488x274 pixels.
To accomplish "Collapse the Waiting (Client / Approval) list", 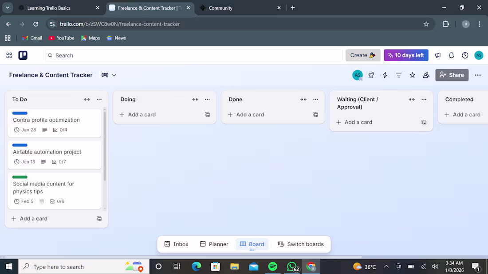I will (x=412, y=99).
